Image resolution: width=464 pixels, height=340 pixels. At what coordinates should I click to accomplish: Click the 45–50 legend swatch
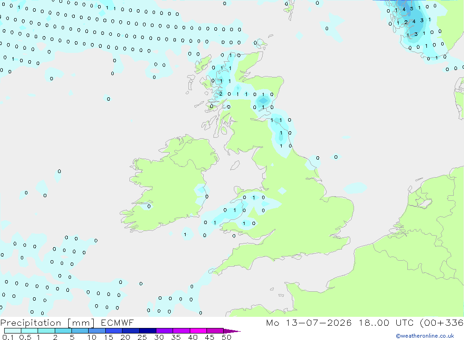215,331
